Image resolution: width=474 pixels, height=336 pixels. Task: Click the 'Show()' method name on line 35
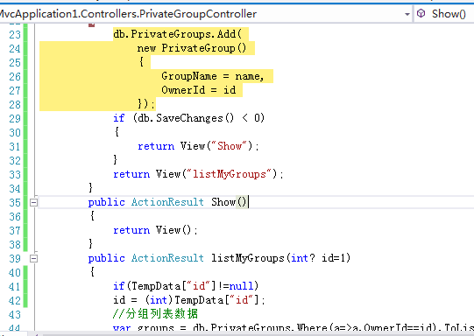tap(229, 202)
